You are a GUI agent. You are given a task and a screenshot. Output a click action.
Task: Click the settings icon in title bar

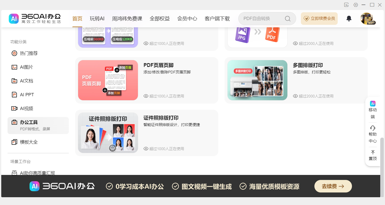point(355,5)
